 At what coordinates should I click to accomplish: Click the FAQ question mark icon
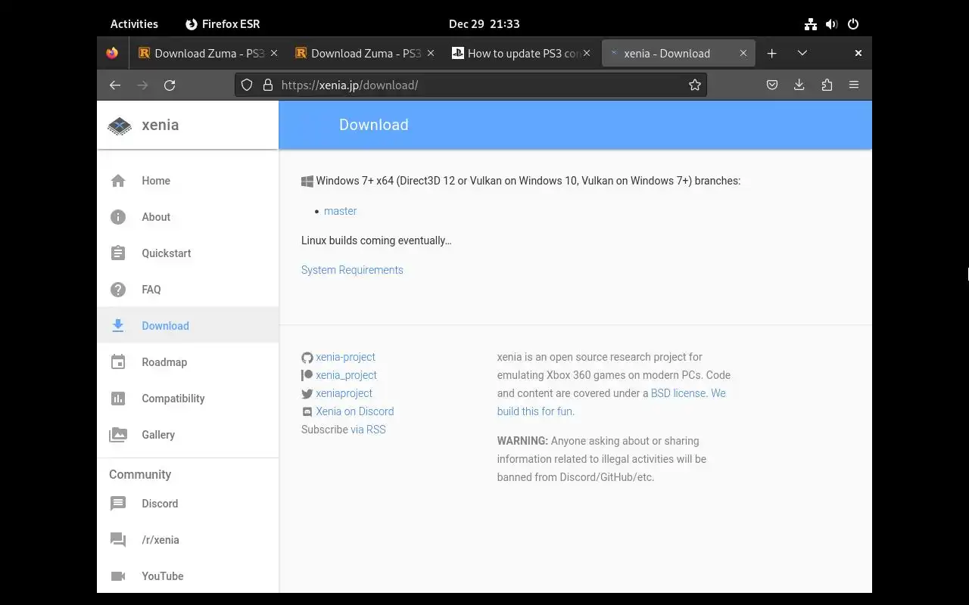(118, 290)
